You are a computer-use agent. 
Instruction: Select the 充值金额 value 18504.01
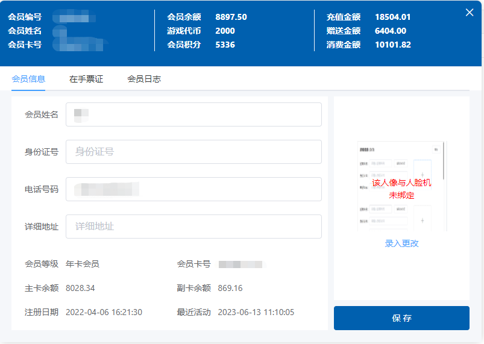click(x=392, y=17)
